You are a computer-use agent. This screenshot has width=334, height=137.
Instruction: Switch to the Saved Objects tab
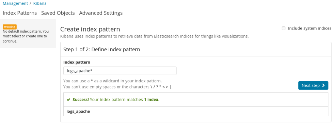coord(58,13)
